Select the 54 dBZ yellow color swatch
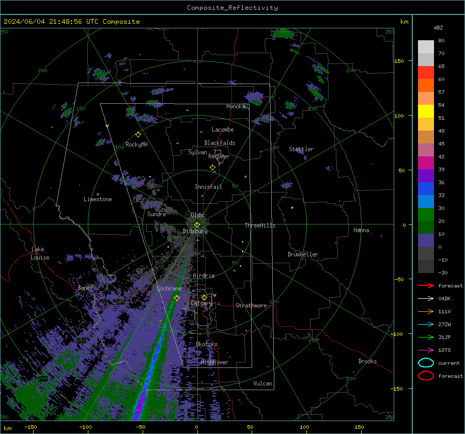This screenshot has width=465, height=434. [x=426, y=111]
